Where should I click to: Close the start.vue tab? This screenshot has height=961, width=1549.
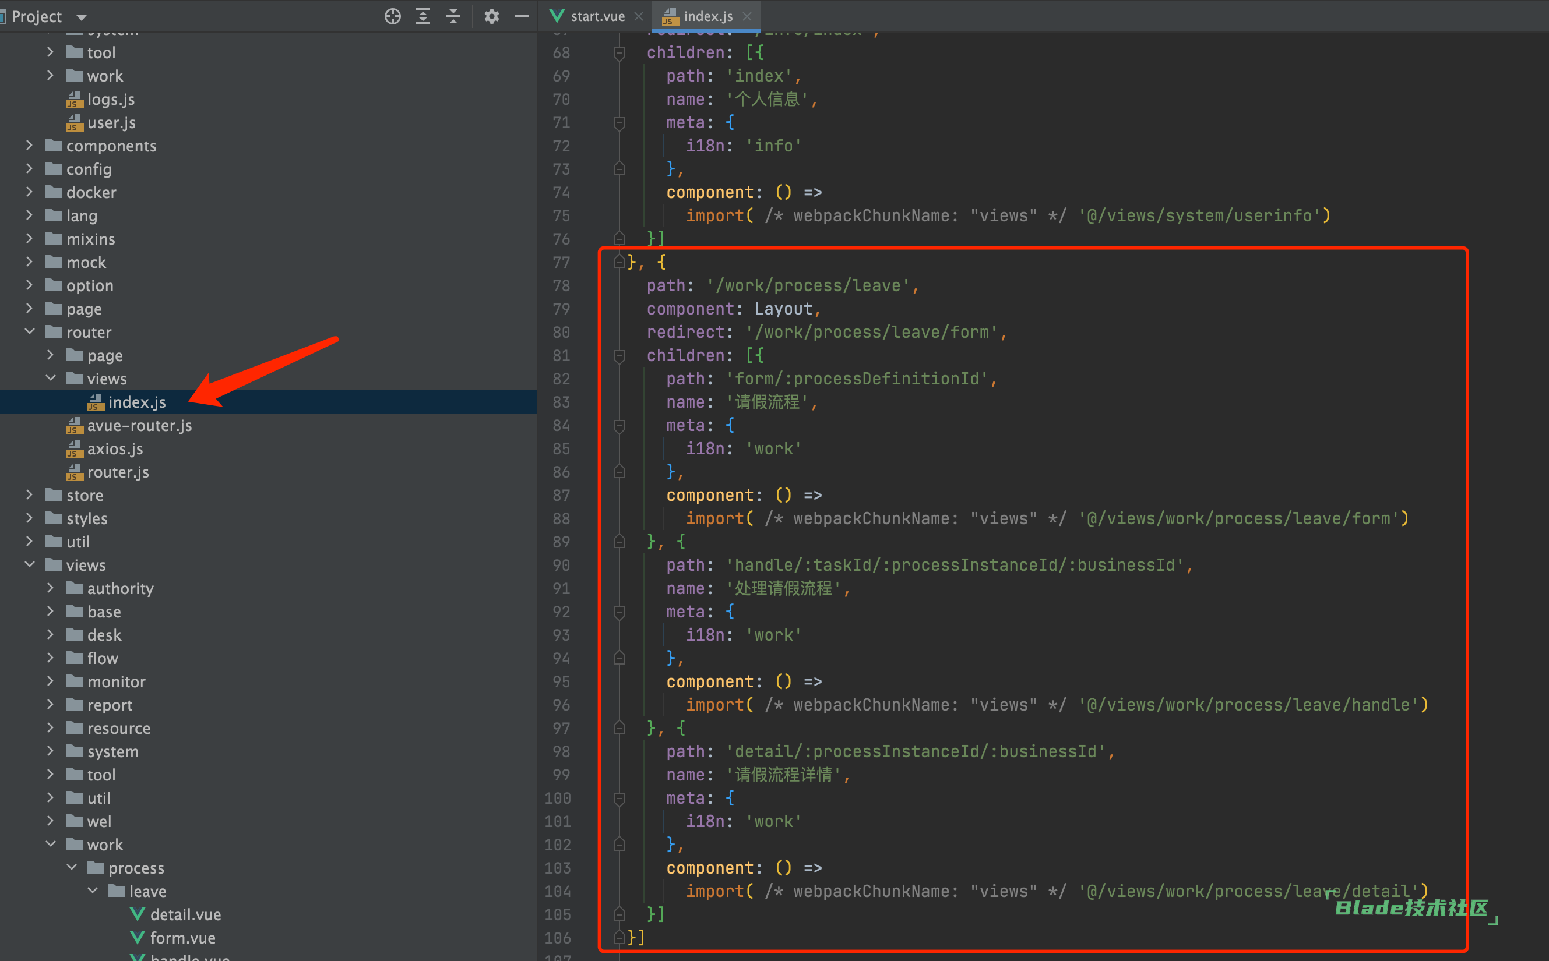[638, 16]
